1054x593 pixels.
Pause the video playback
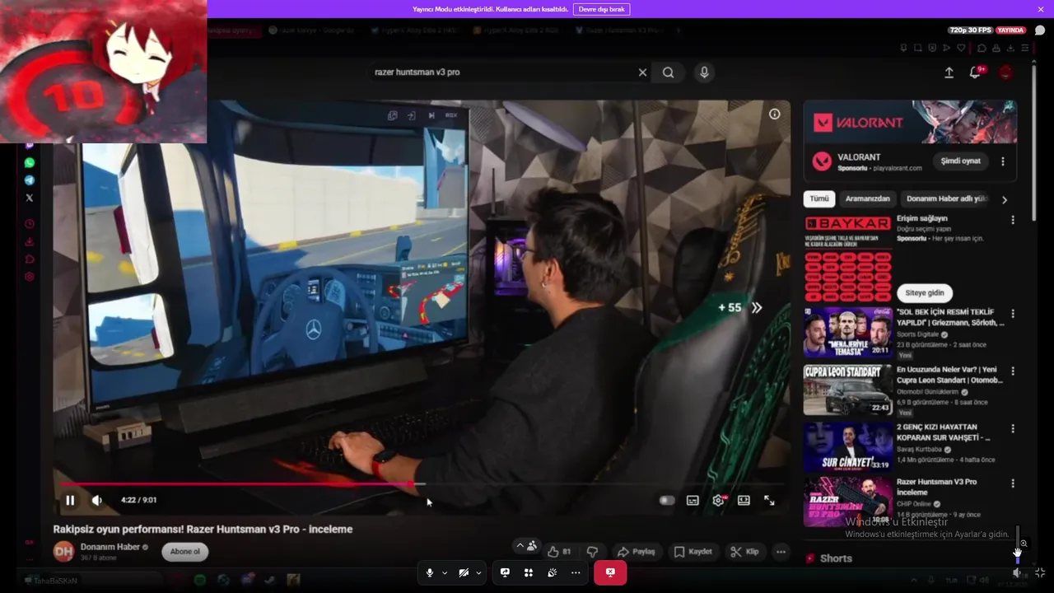point(70,500)
